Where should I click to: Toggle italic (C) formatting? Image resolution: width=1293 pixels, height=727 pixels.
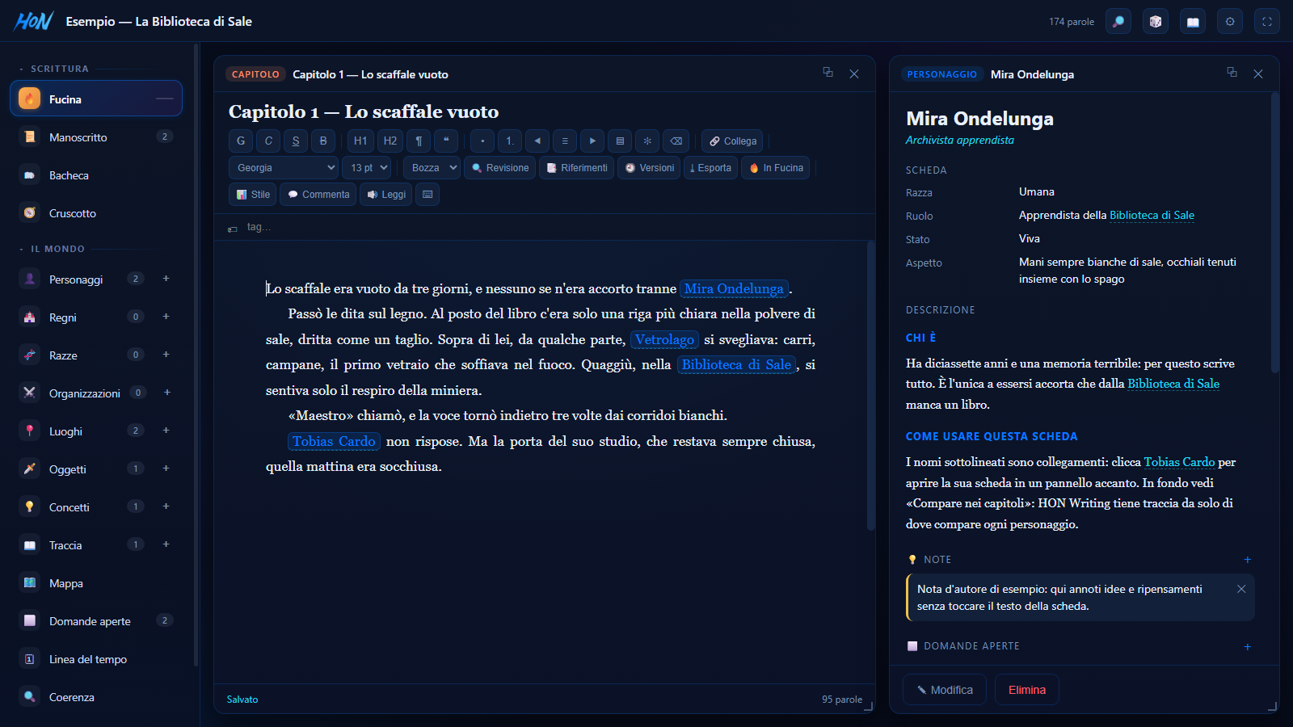[x=268, y=141]
